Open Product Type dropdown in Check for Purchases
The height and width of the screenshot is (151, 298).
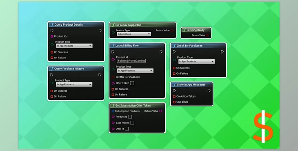[x=196, y=61]
